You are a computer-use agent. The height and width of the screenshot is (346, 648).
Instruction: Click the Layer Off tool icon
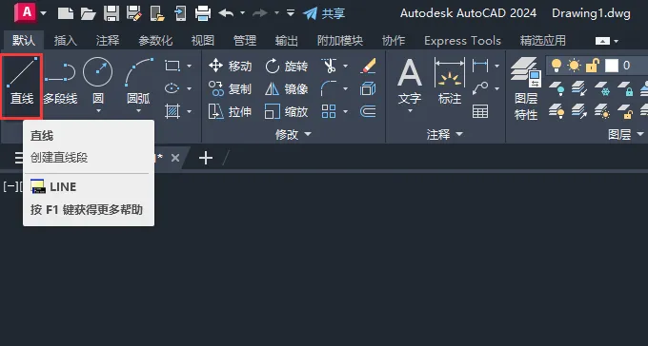tap(557, 88)
